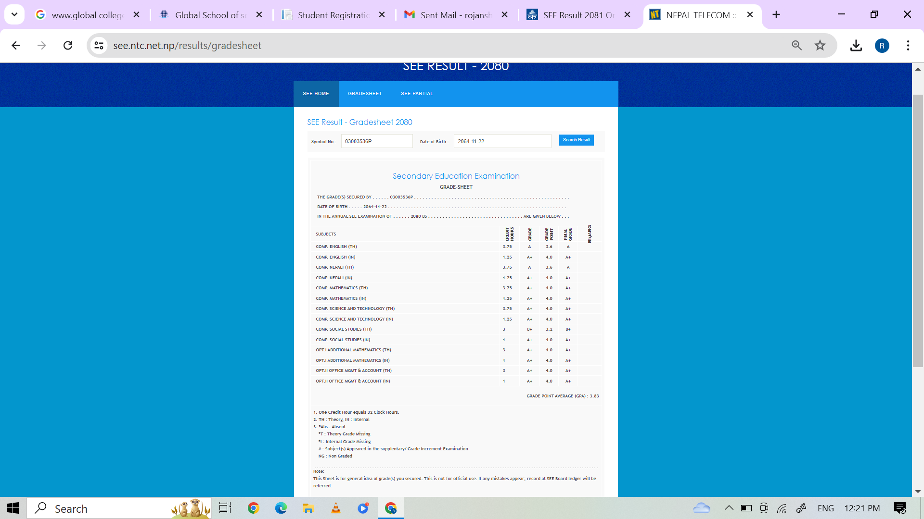Expand the tab search dropdown arrow
The width and height of the screenshot is (924, 519).
pyautogui.click(x=14, y=14)
